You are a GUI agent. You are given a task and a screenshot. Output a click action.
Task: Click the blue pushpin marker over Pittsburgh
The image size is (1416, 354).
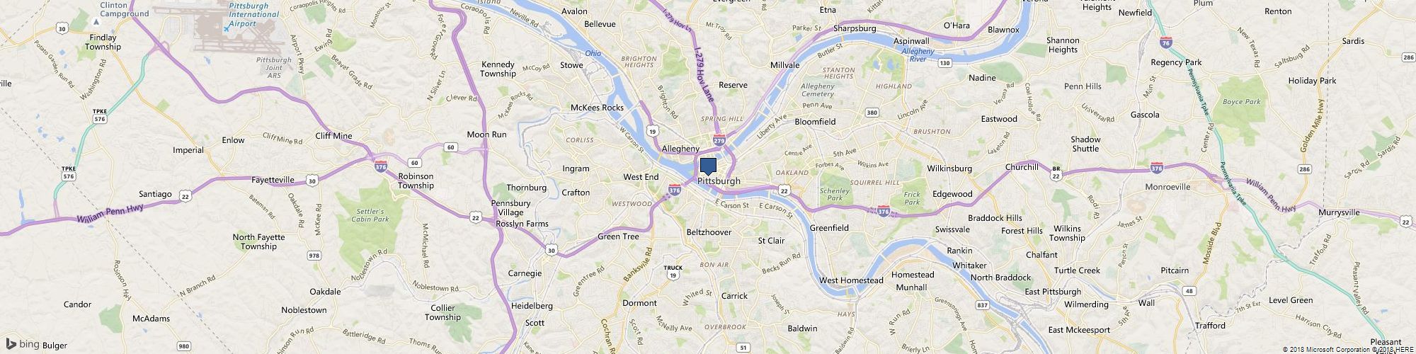[x=708, y=166]
